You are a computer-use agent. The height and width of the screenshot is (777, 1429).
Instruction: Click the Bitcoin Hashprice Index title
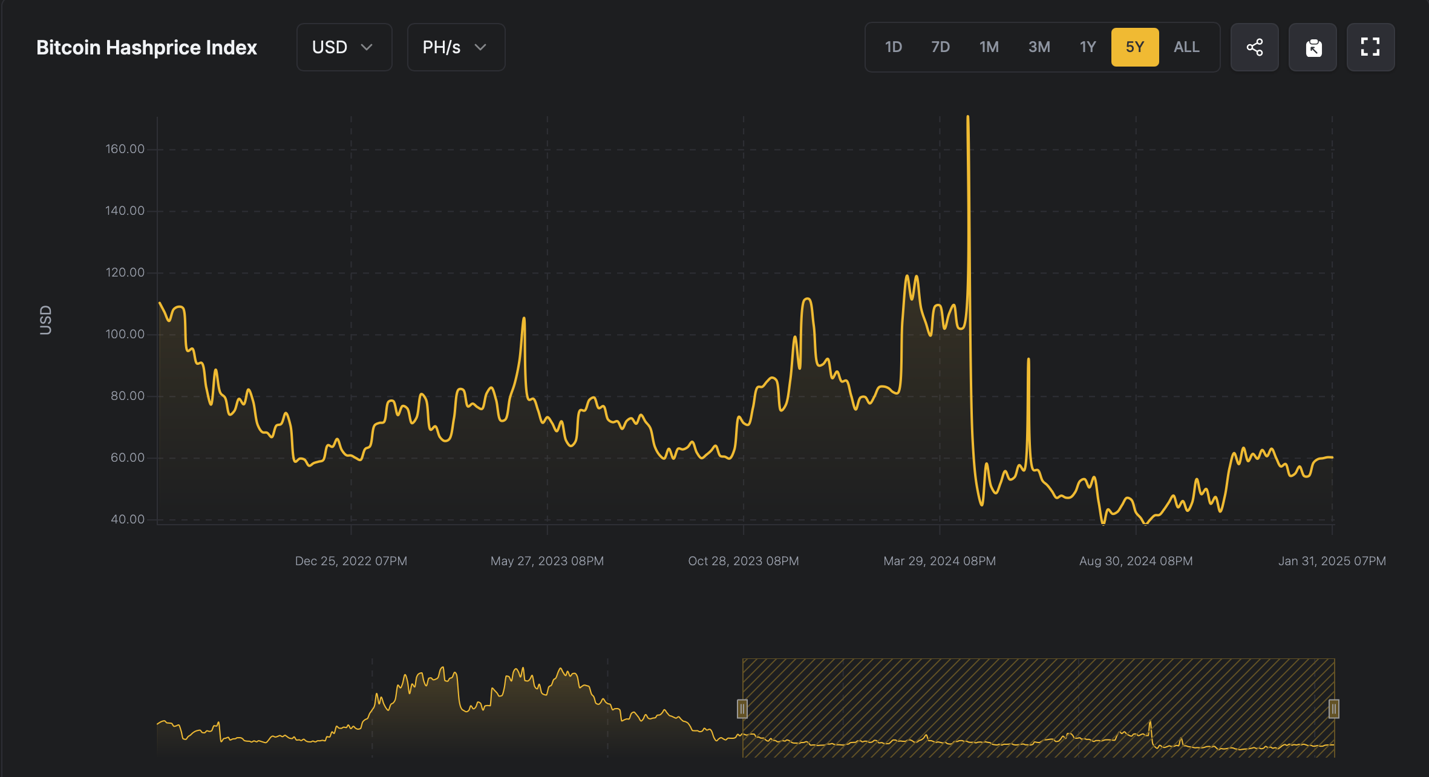click(146, 47)
